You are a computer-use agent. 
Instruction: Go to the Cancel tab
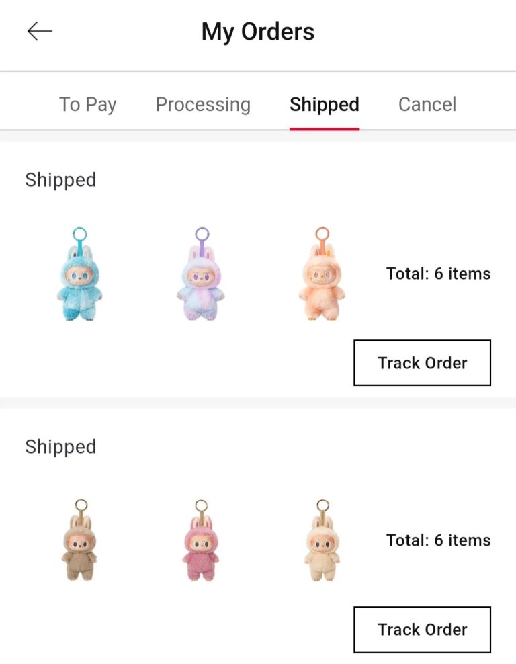(x=427, y=104)
